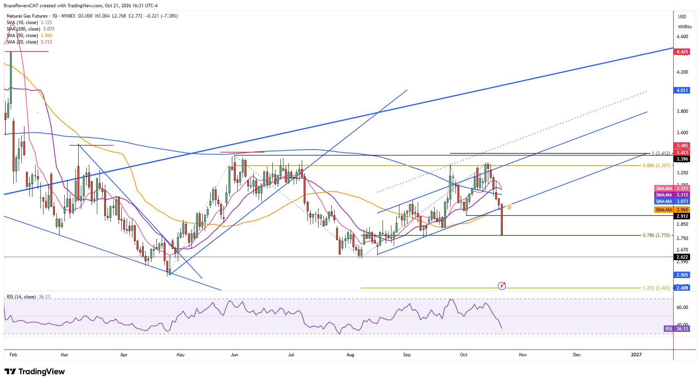Click the SMA:MA 3.125 pink label
The height and width of the screenshot is (383, 700).
coord(672,188)
